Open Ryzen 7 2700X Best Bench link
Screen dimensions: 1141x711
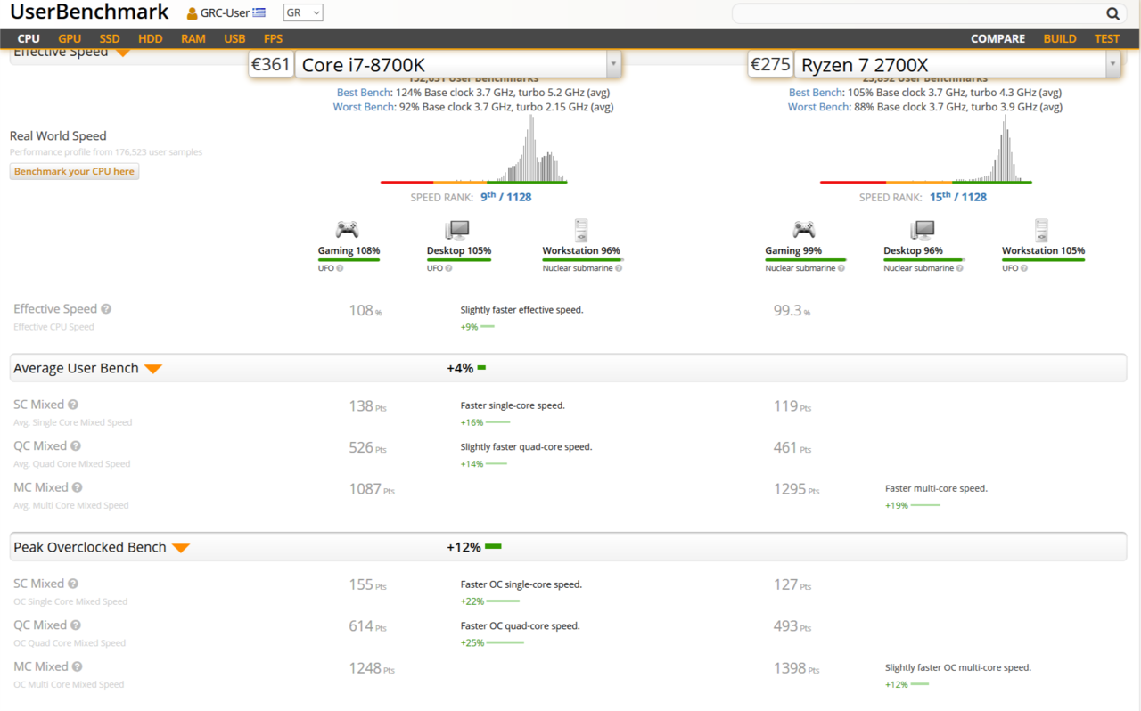pos(816,93)
